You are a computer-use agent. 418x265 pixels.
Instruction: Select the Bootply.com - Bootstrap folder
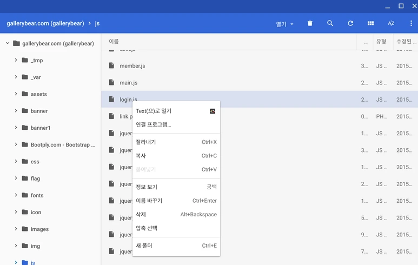(x=63, y=145)
